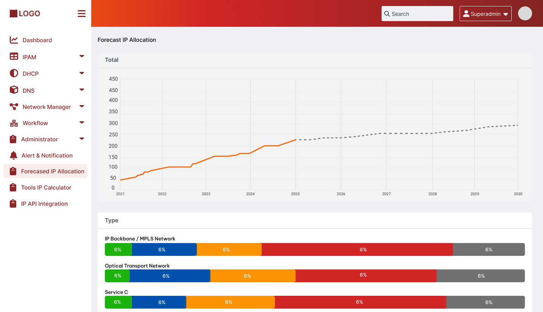Click the Superadmin user icon
Viewport: 543px width, 312px height.
pyautogui.click(x=466, y=14)
